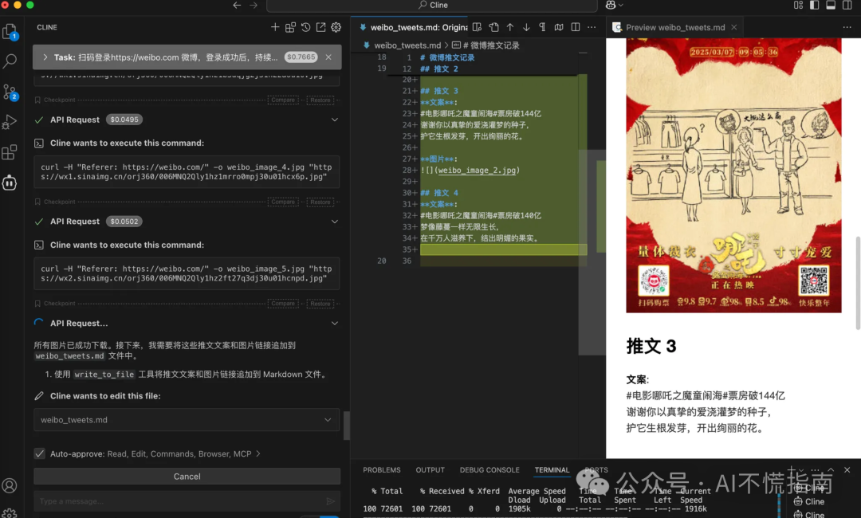
Task: Click Restore under the last Checkpoint
Action: [320, 304]
